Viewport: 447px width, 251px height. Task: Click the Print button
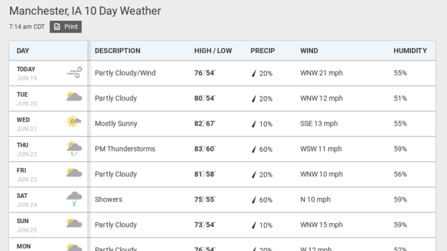click(x=66, y=26)
